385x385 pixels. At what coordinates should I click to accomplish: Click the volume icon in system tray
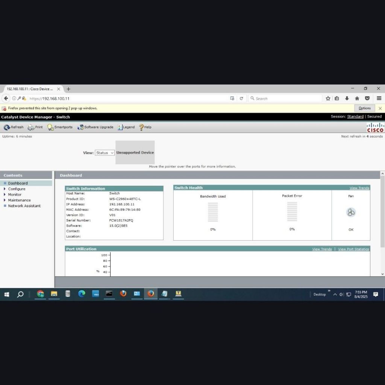click(x=341, y=294)
